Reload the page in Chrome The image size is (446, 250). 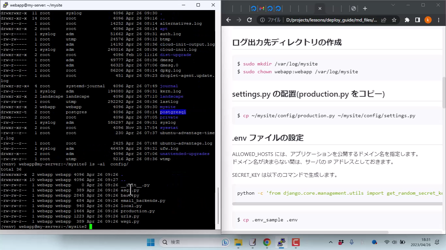[249, 20]
